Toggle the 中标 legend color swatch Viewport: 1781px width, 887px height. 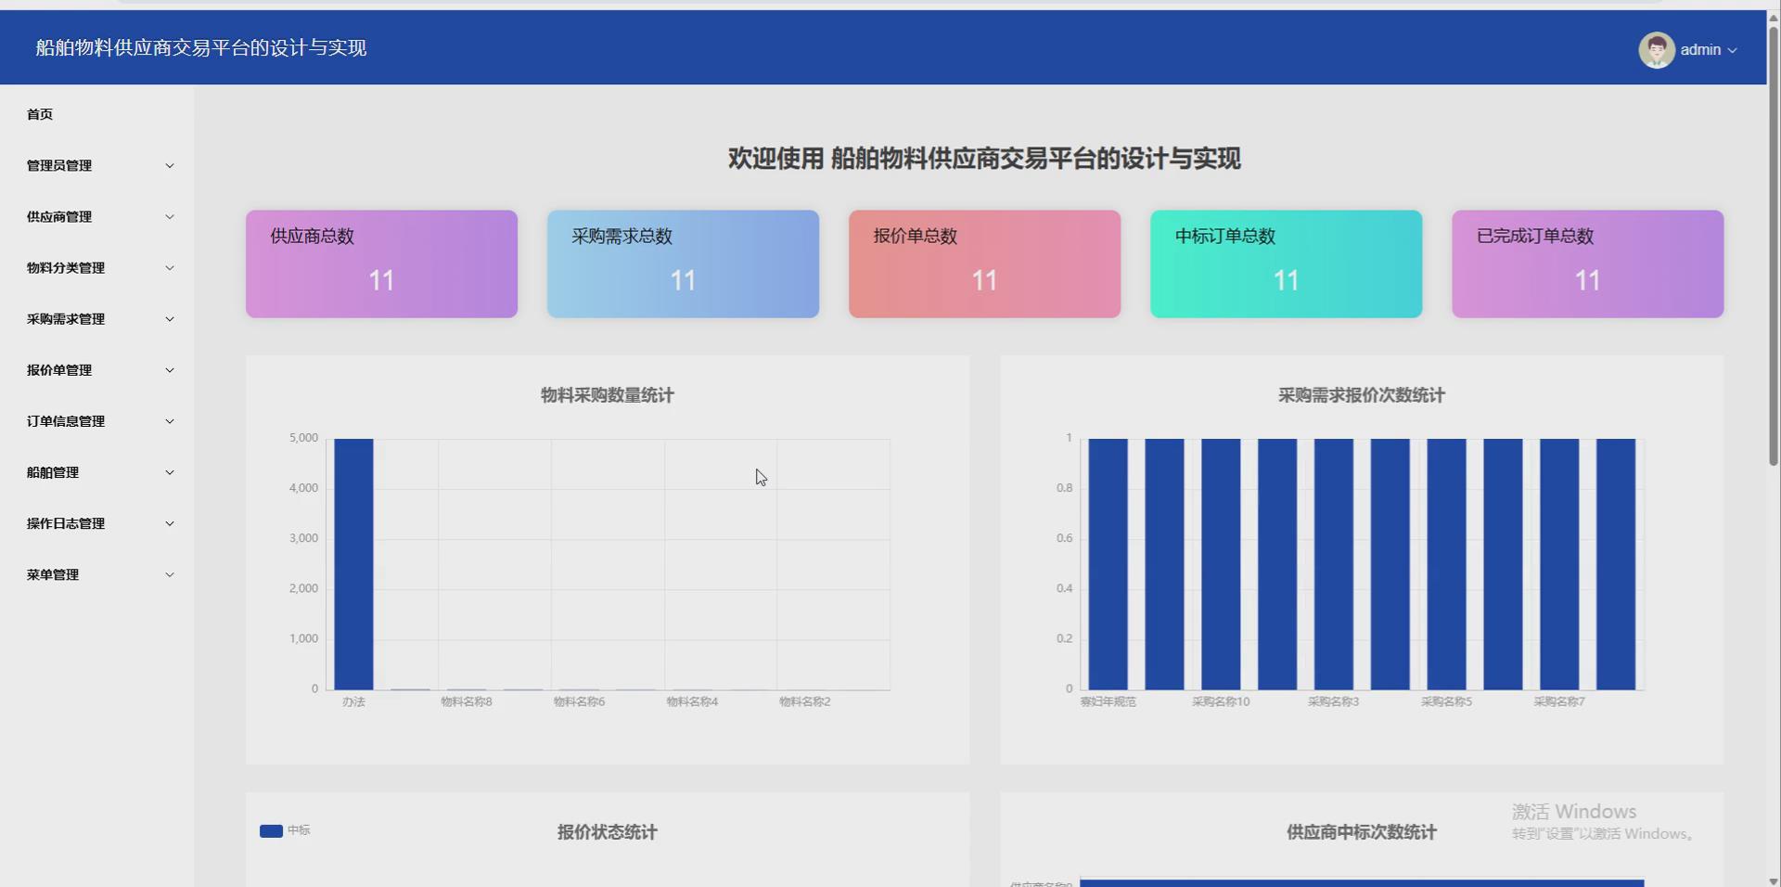[x=271, y=830]
